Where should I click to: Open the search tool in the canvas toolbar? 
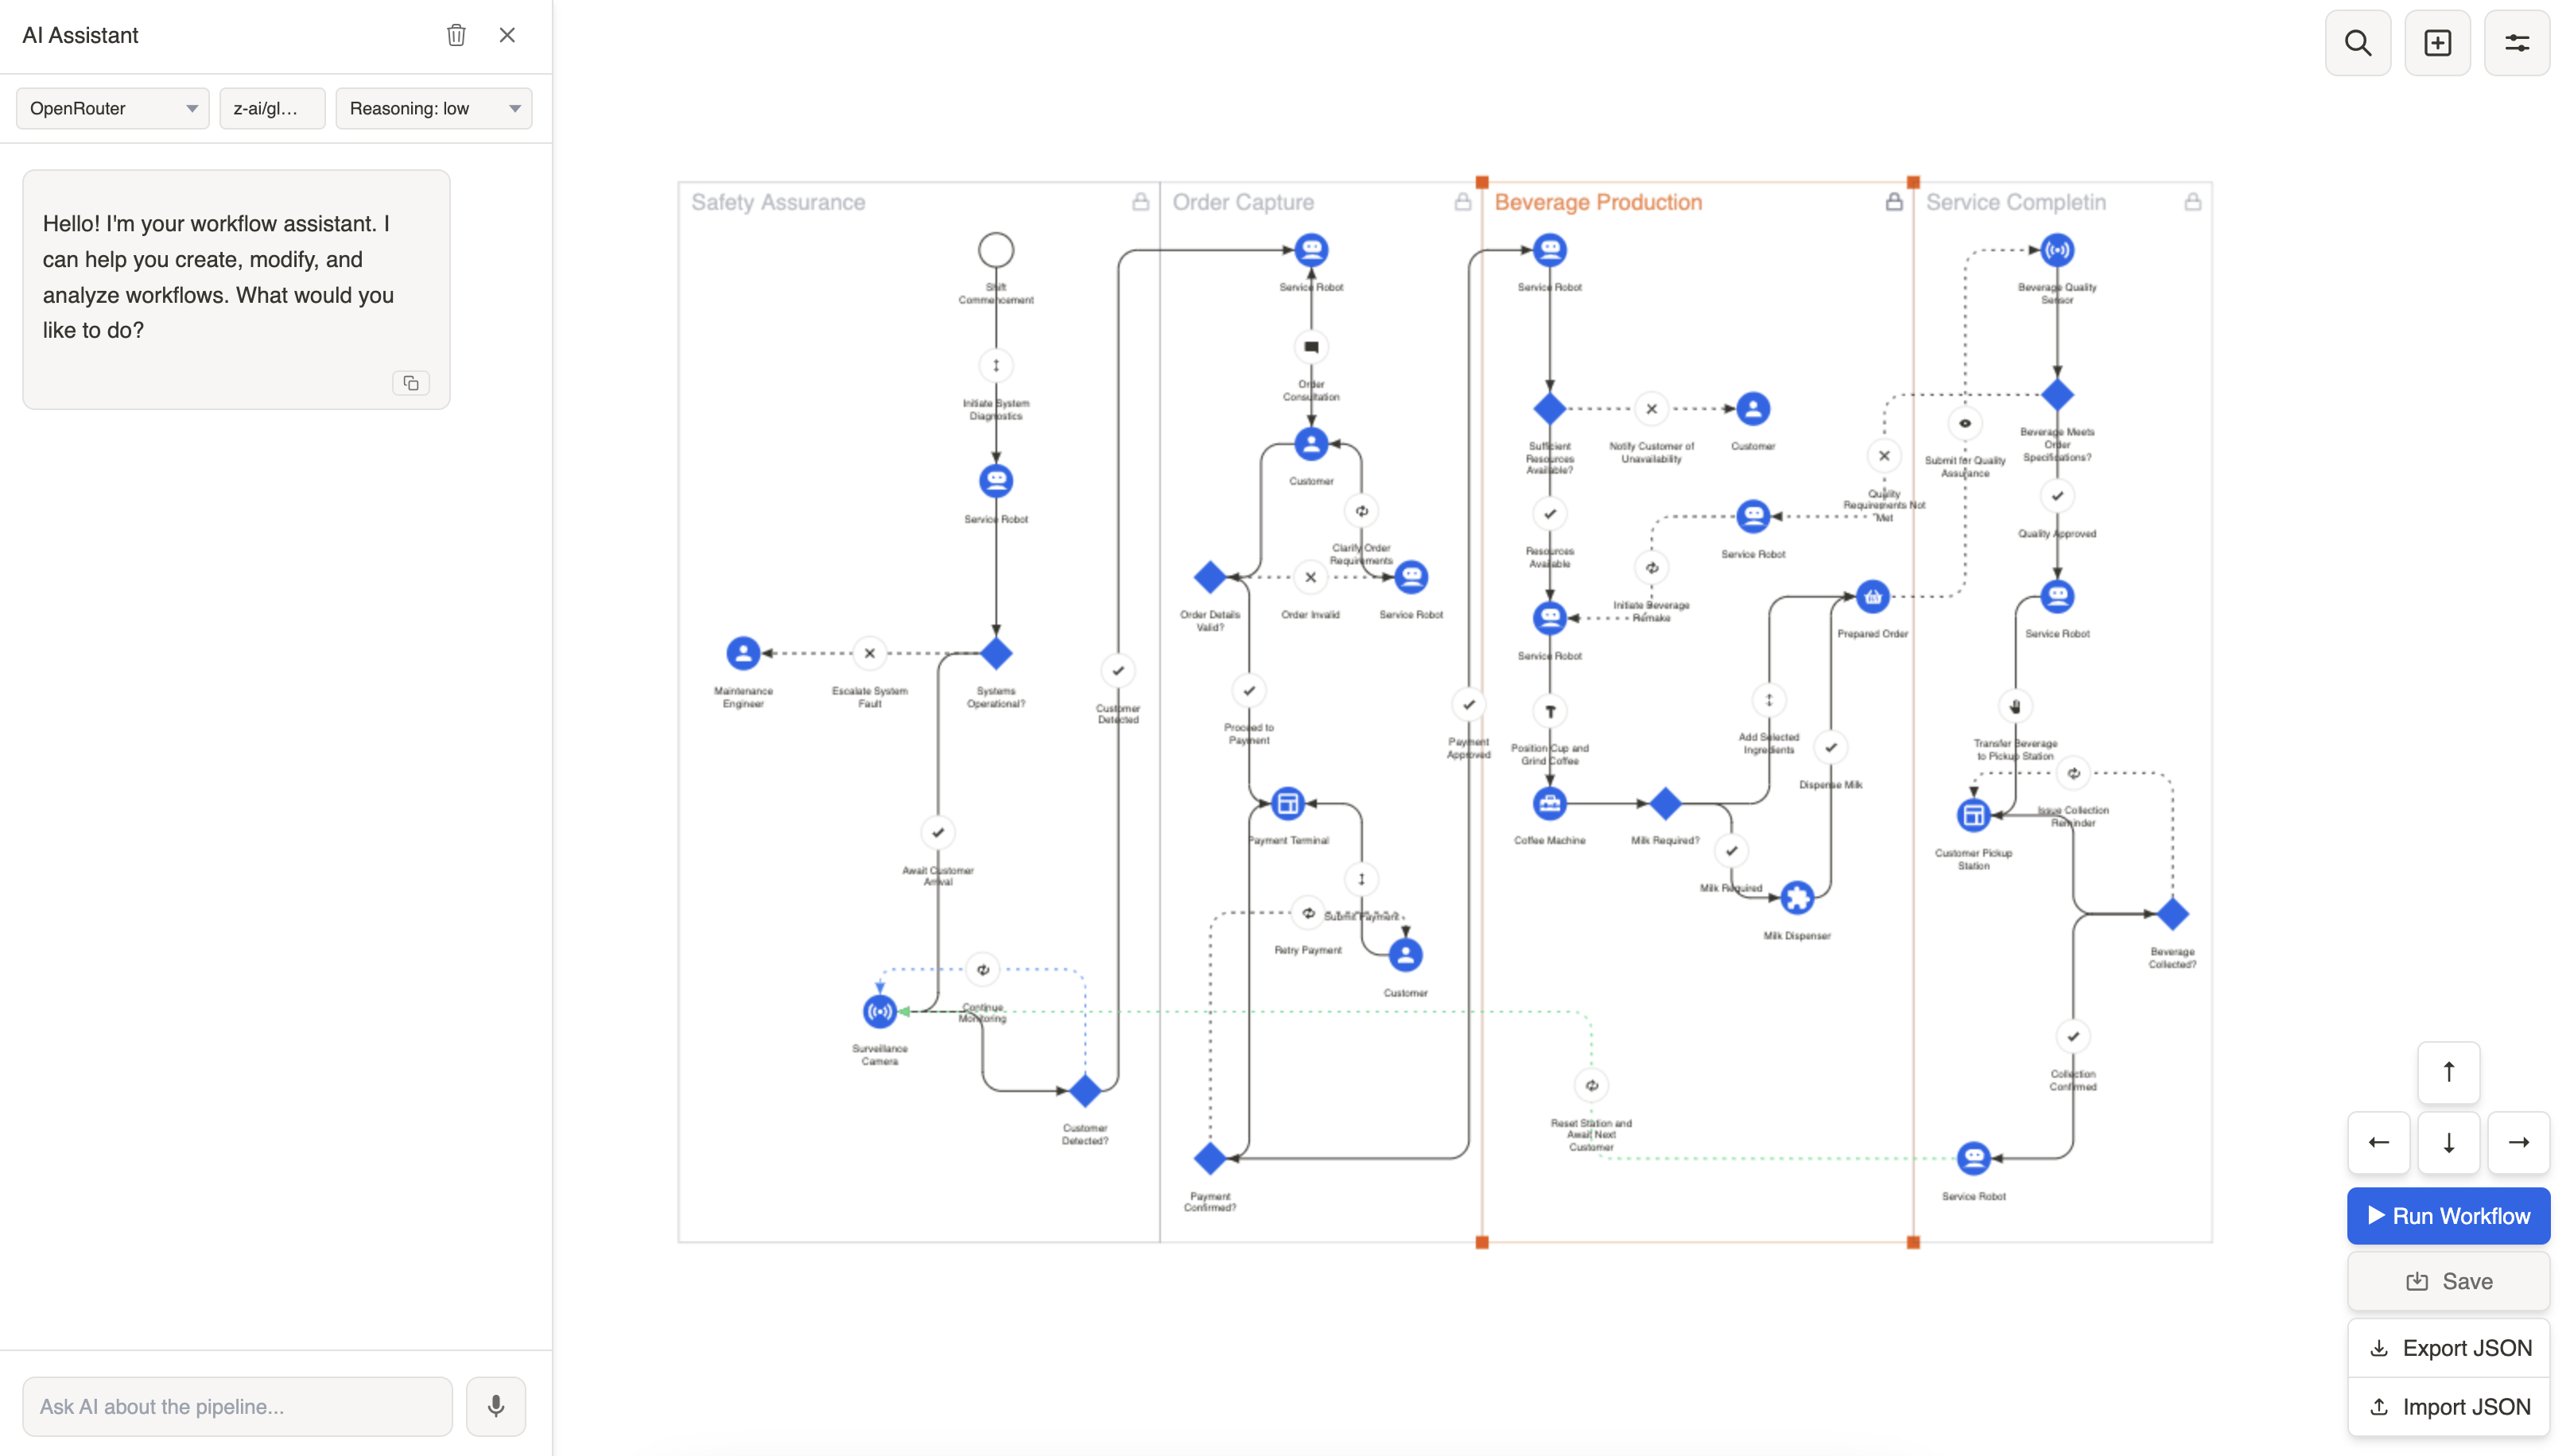click(x=2358, y=43)
